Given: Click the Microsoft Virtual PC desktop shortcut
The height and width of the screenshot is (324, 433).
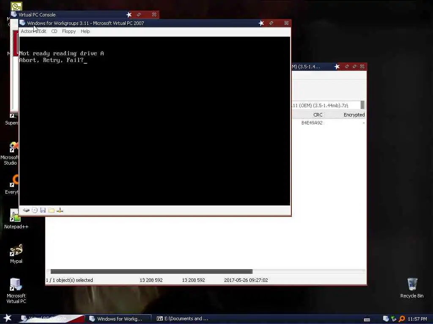Looking at the screenshot, I should click(16, 291).
